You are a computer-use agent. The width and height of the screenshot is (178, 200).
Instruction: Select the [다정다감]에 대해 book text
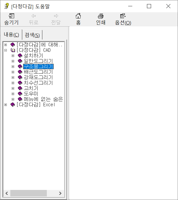39,45
